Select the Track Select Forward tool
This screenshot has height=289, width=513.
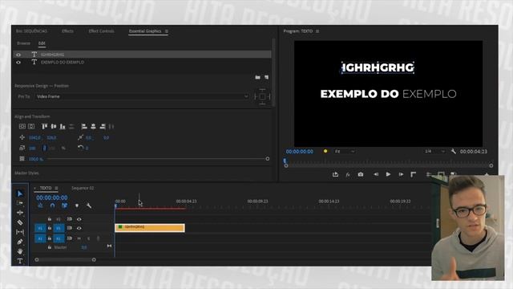click(19, 203)
